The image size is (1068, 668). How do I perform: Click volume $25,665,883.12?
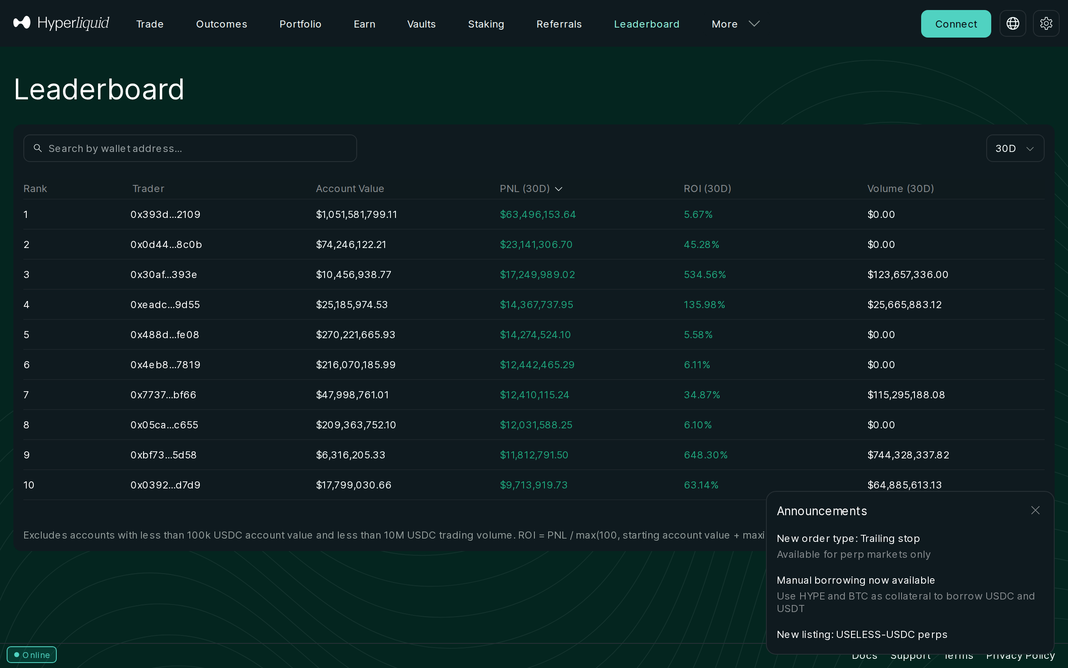904,304
